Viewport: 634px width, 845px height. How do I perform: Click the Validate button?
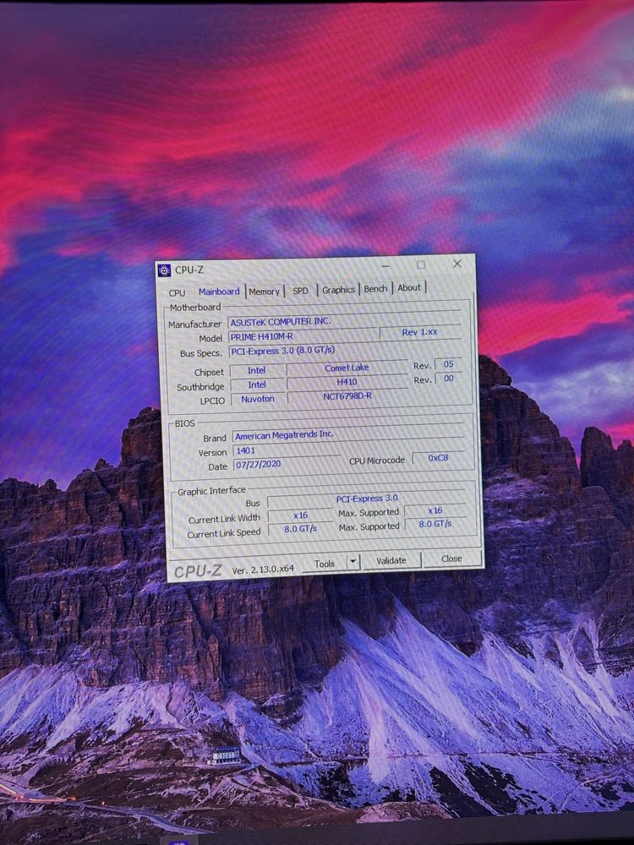391,561
